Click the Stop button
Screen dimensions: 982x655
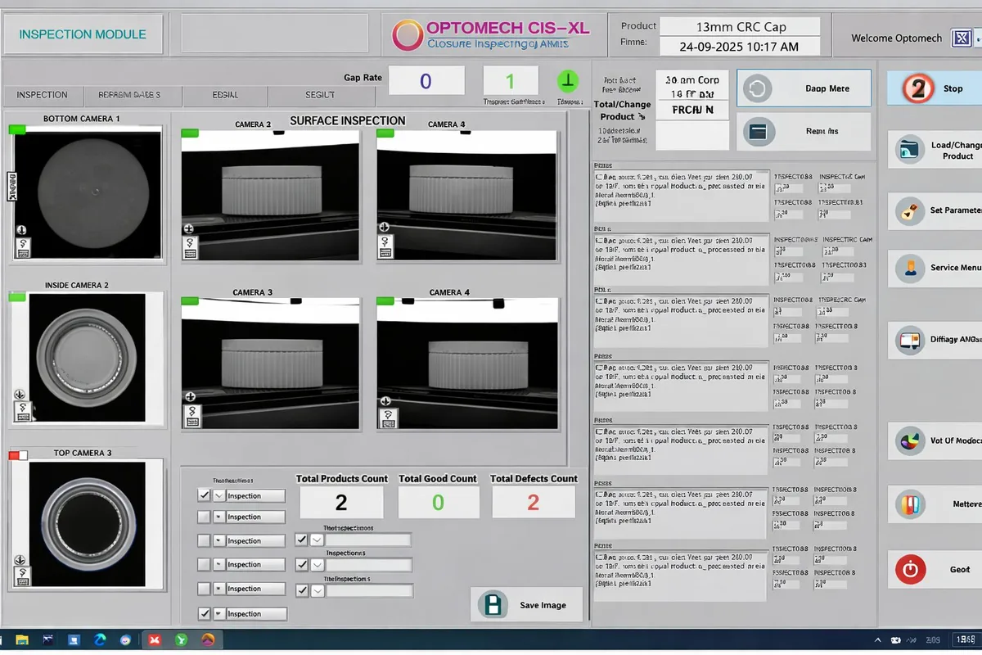click(935, 88)
